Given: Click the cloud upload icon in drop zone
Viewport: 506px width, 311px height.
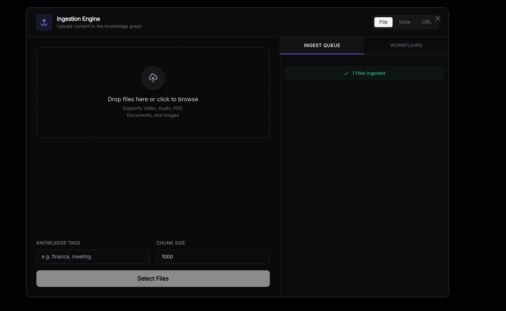Looking at the screenshot, I should (x=153, y=78).
